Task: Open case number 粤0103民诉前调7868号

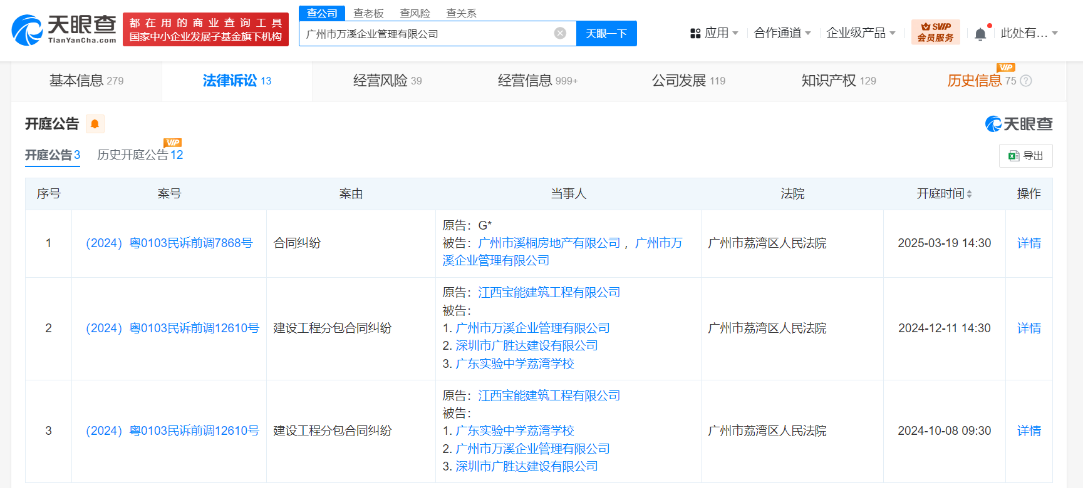Action: pyautogui.click(x=169, y=243)
